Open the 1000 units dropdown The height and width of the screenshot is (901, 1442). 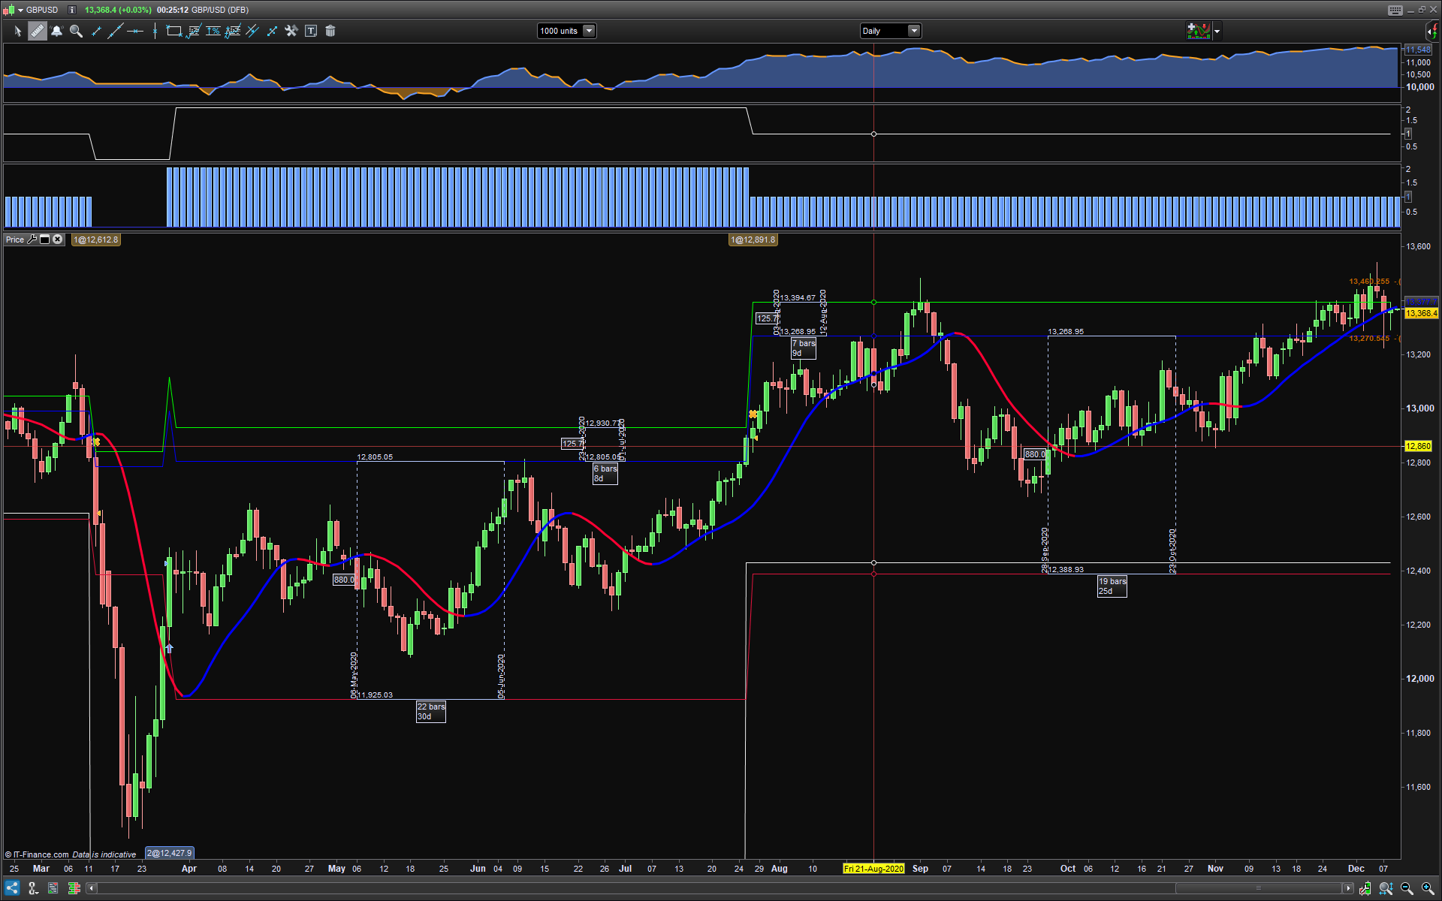tap(589, 31)
